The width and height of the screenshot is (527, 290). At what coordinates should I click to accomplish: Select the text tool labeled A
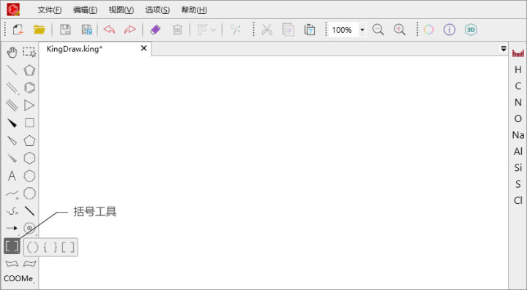[12, 176]
